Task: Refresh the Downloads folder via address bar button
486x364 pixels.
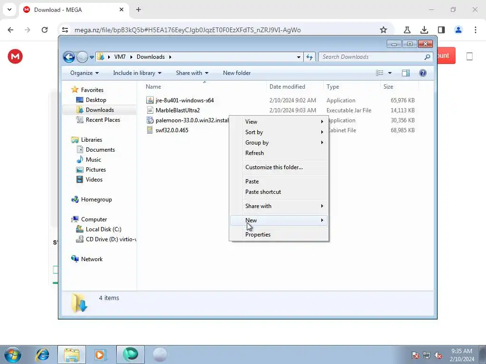Action: (x=309, y=57)
